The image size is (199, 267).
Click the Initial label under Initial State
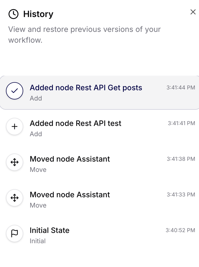click(x=37, y=241)
